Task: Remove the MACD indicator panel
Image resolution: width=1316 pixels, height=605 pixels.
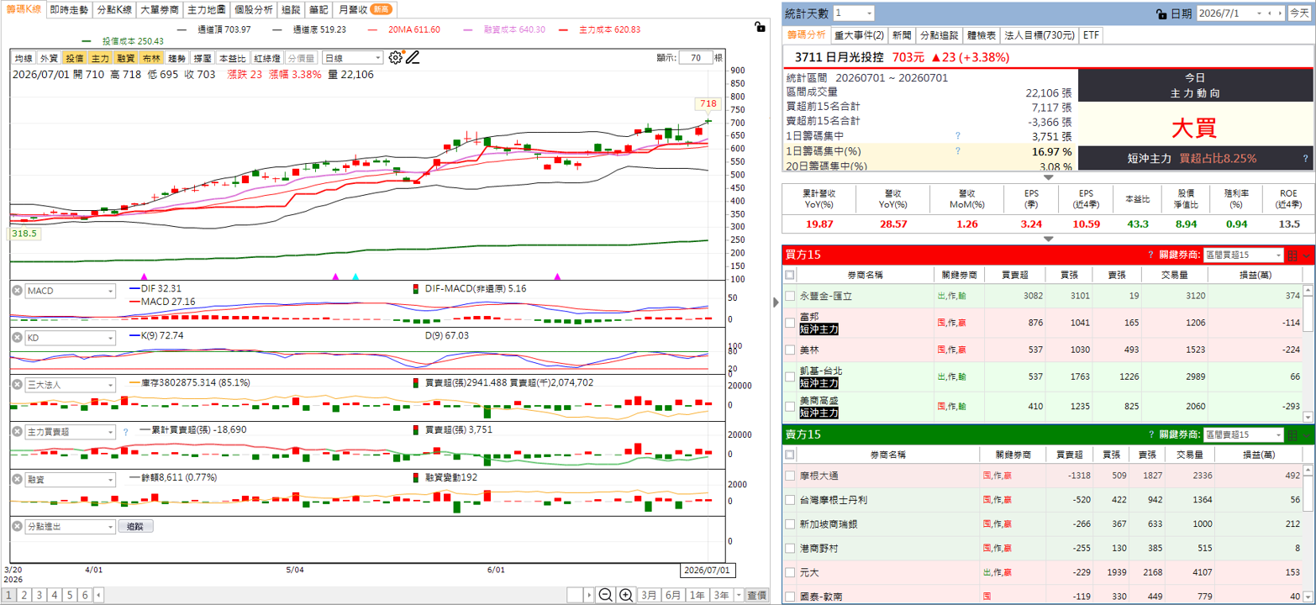Action: (x=16, y=291)
